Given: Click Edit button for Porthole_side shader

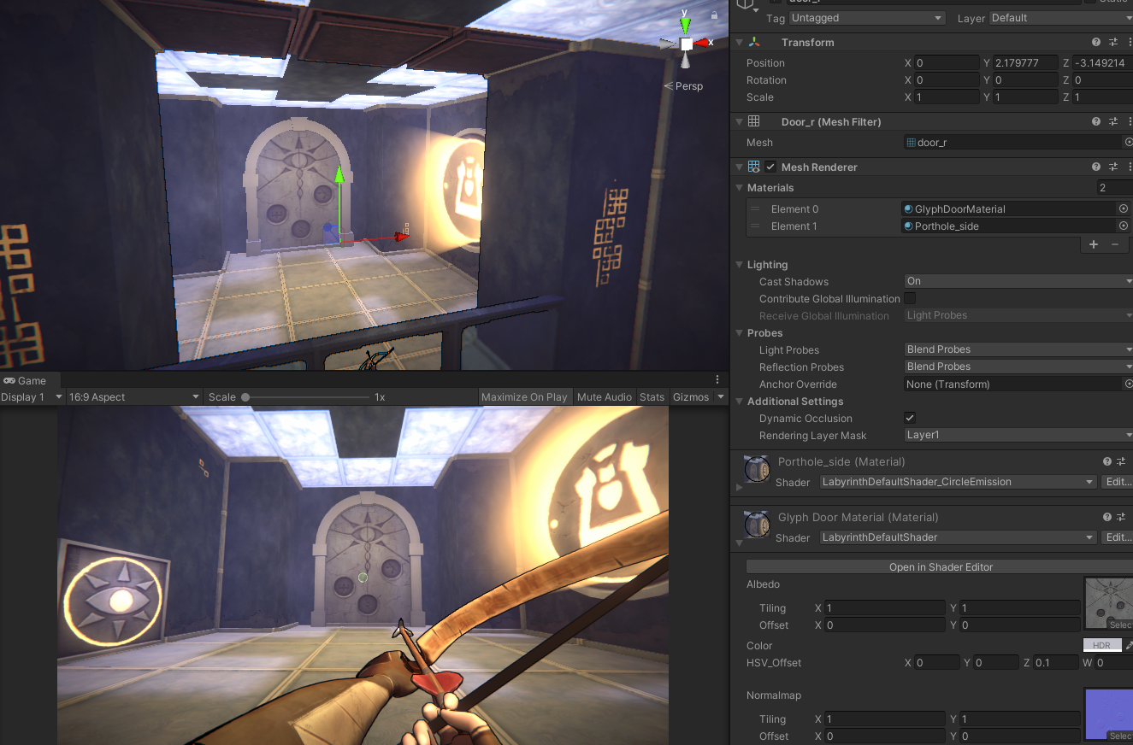Looking at the screenshot, I should (x=1118, y=482).
